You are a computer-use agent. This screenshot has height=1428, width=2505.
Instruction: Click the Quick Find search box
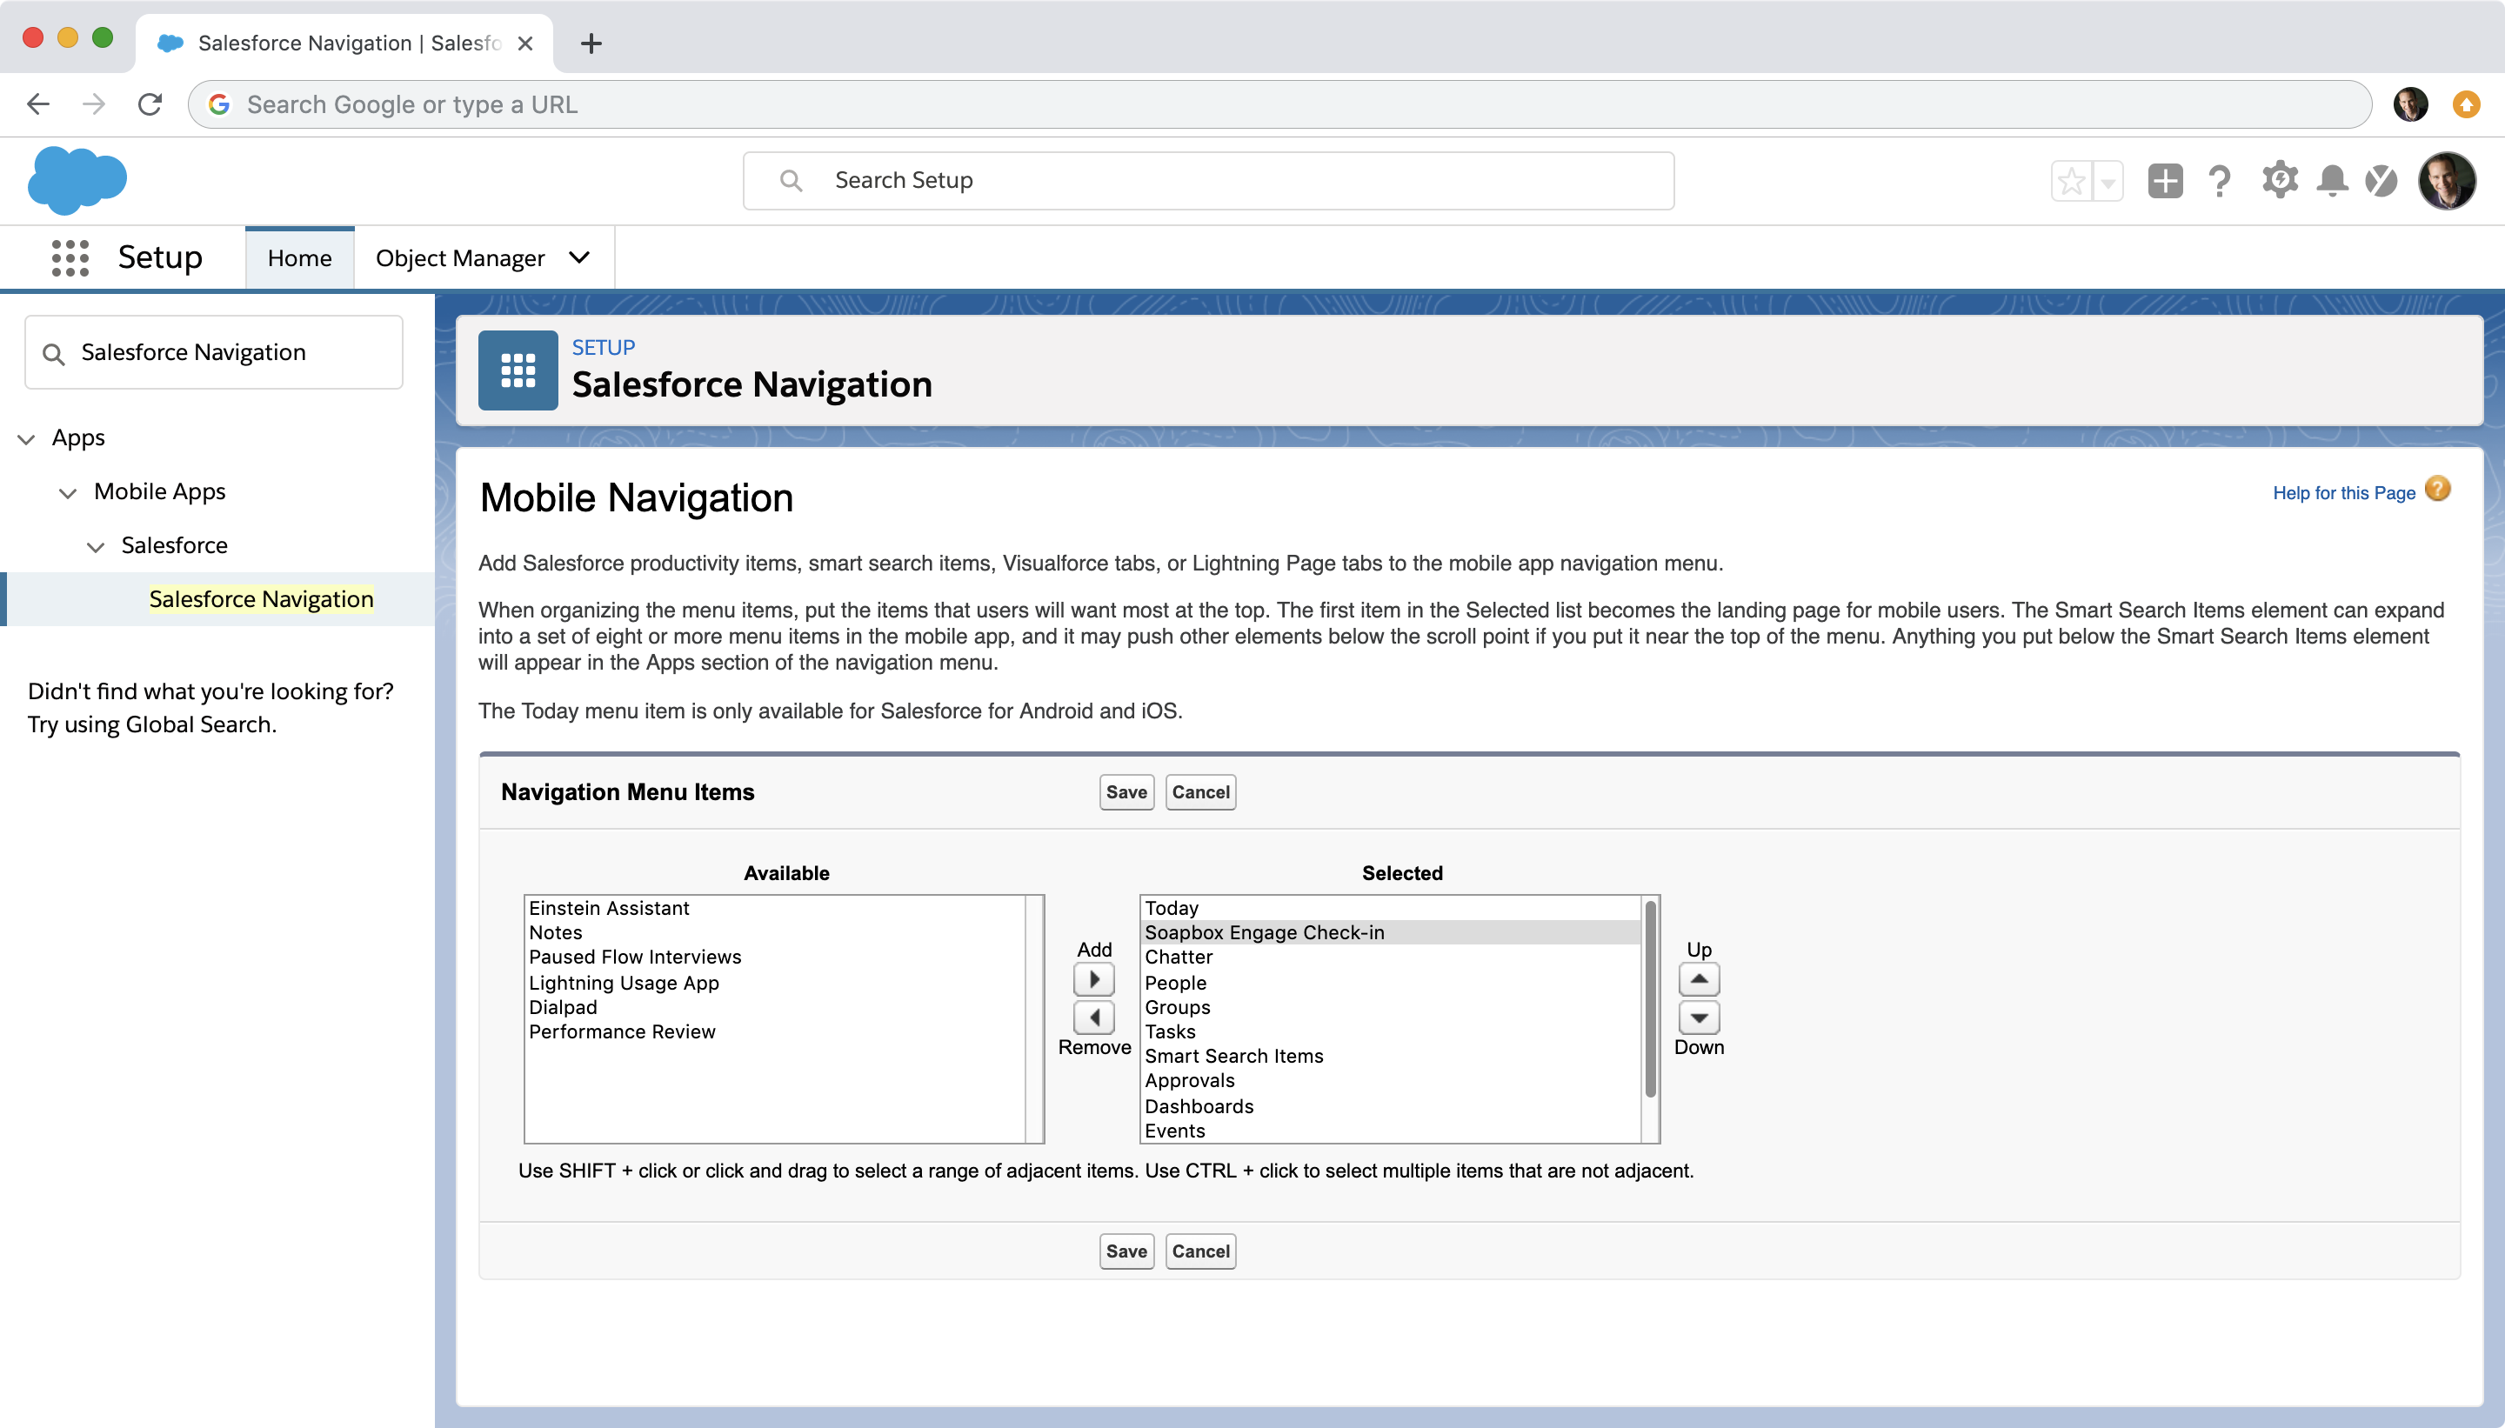[x=214, y=352]
